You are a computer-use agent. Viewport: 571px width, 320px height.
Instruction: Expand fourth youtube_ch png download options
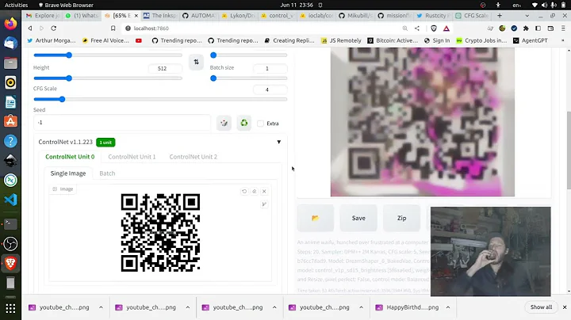pyautogui.click(x=361, y=307)
